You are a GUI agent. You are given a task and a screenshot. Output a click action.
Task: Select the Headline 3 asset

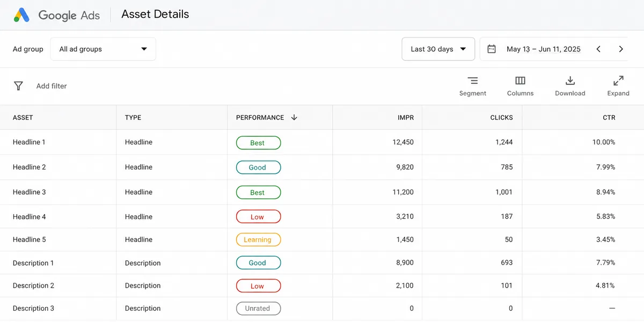click(29, 192)
